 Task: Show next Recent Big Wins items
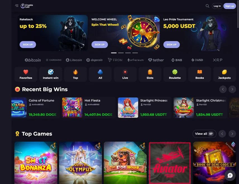pyautogui.click(x=232, y=89)
